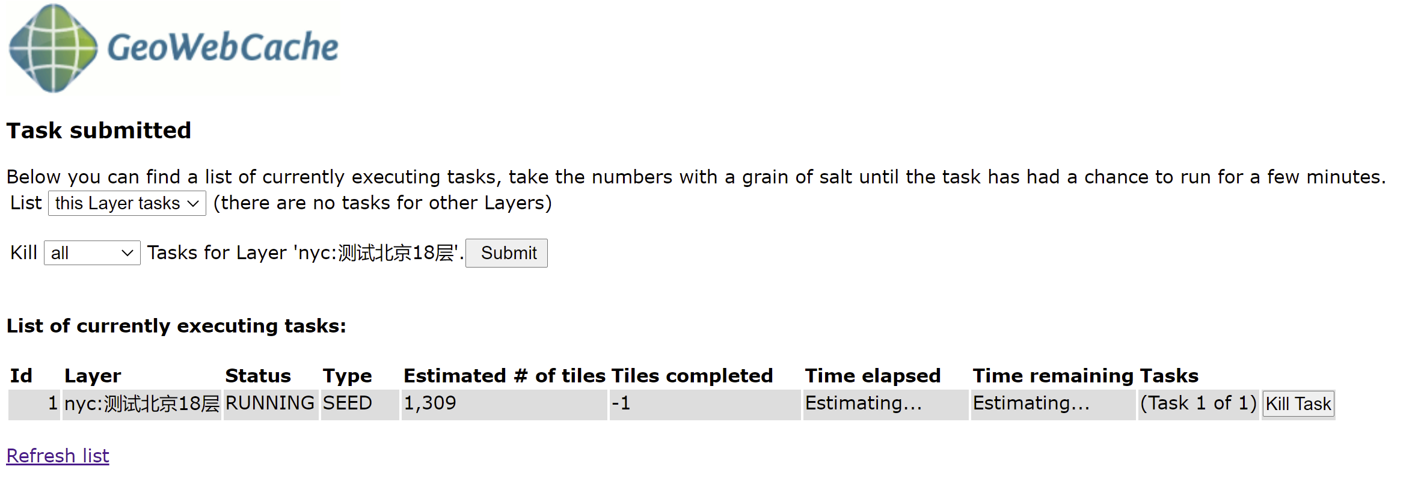This screenshot has height=481, width=1424.
Task: Click the 'Time elapsed' column header
Action: 873,376
